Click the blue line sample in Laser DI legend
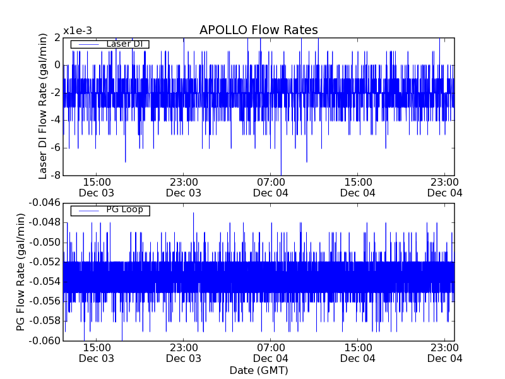This screenshot has width=505, height=379. coord(89,44)
